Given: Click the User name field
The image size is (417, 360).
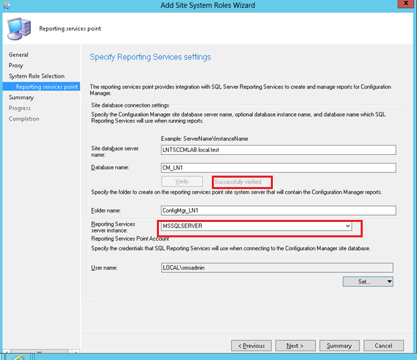Looking at the screenshot, I should tap(277, 267).
